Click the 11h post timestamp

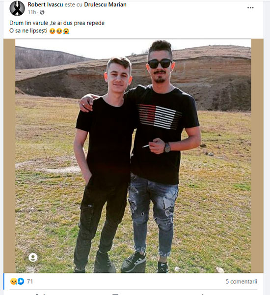click(32, 12)
